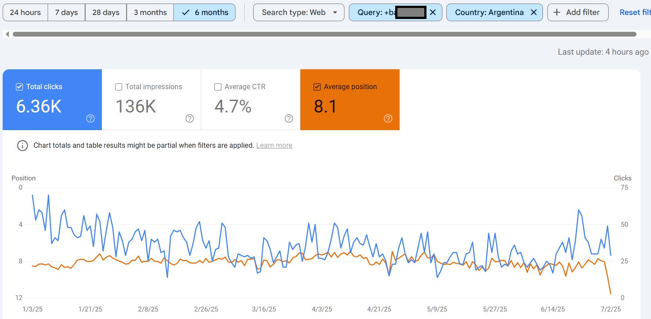The image size is (651, 319).
Task: Click the Reset filters link
Action: [x=635, y=12]
